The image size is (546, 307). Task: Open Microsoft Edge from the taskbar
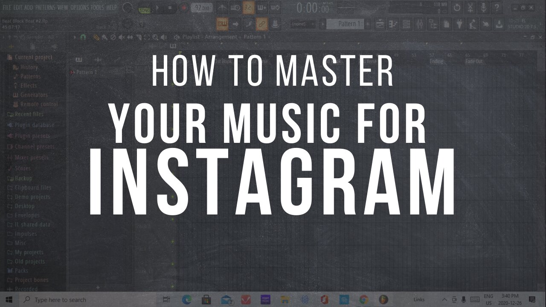(x=187, y=300)
